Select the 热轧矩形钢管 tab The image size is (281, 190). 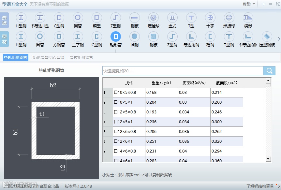(x=16, y=58)
